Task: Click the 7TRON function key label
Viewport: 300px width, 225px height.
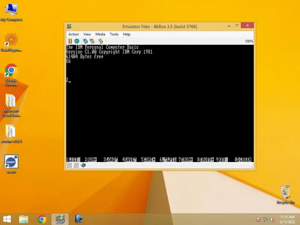Action: point(185,160)
